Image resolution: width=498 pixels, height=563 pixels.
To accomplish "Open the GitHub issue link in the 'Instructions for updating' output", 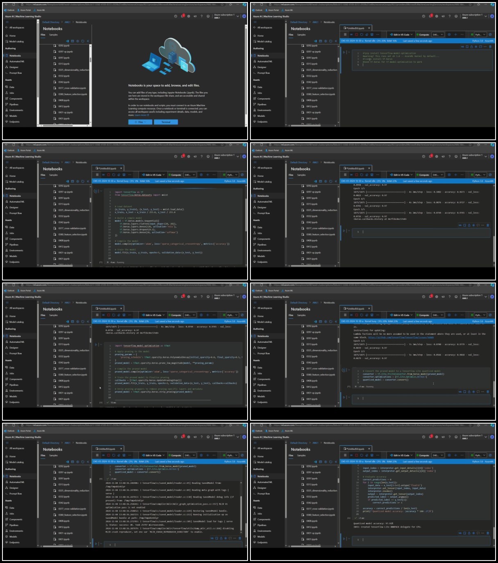I will [400, 337].
